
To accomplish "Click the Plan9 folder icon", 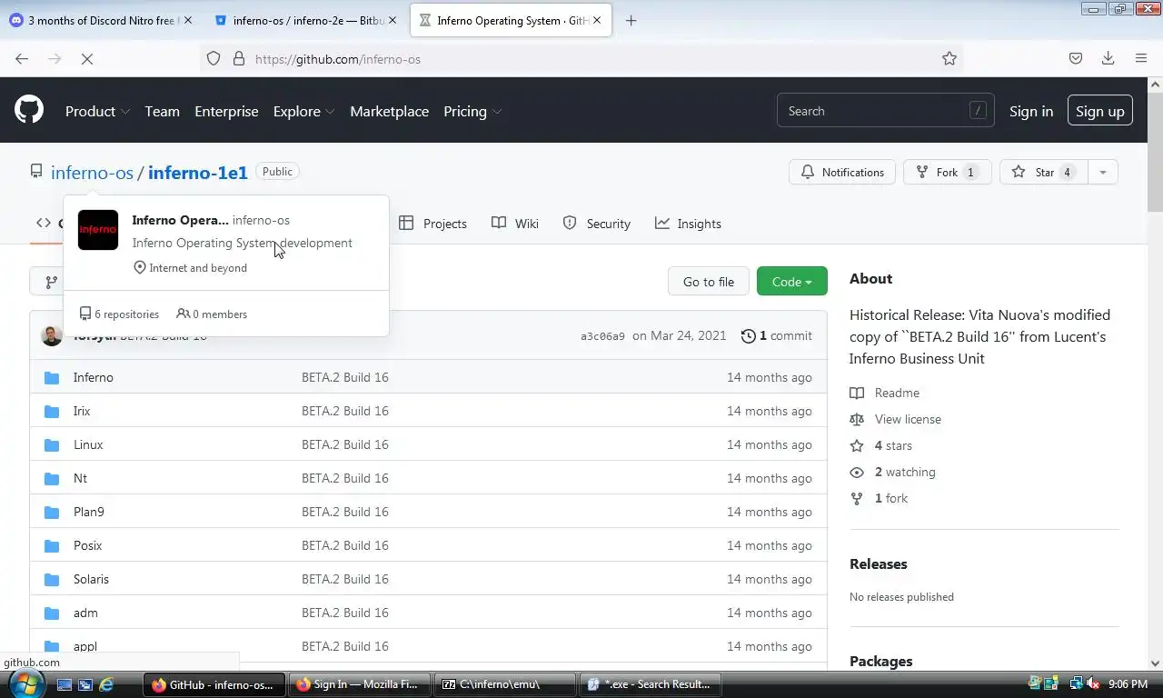I will pyautogui.click(x=52, y=512).
